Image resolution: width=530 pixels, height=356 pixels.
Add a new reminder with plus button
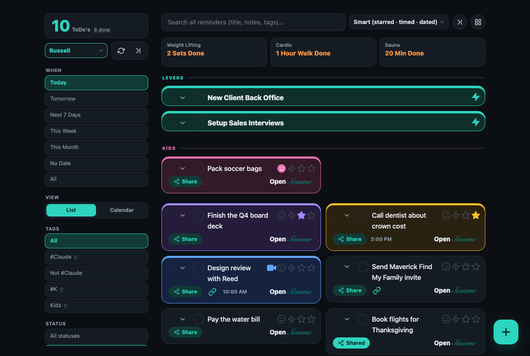click(506, 332)
